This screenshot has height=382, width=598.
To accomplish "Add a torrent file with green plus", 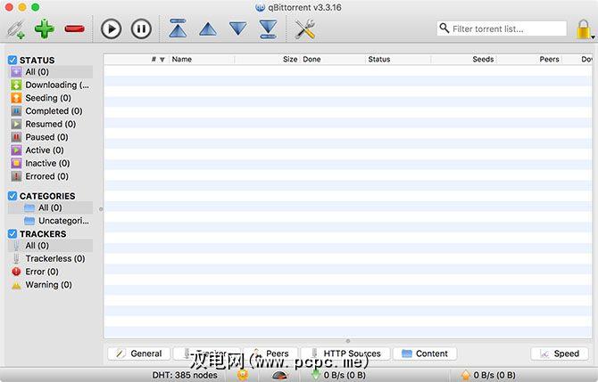I will click(45, 28).
